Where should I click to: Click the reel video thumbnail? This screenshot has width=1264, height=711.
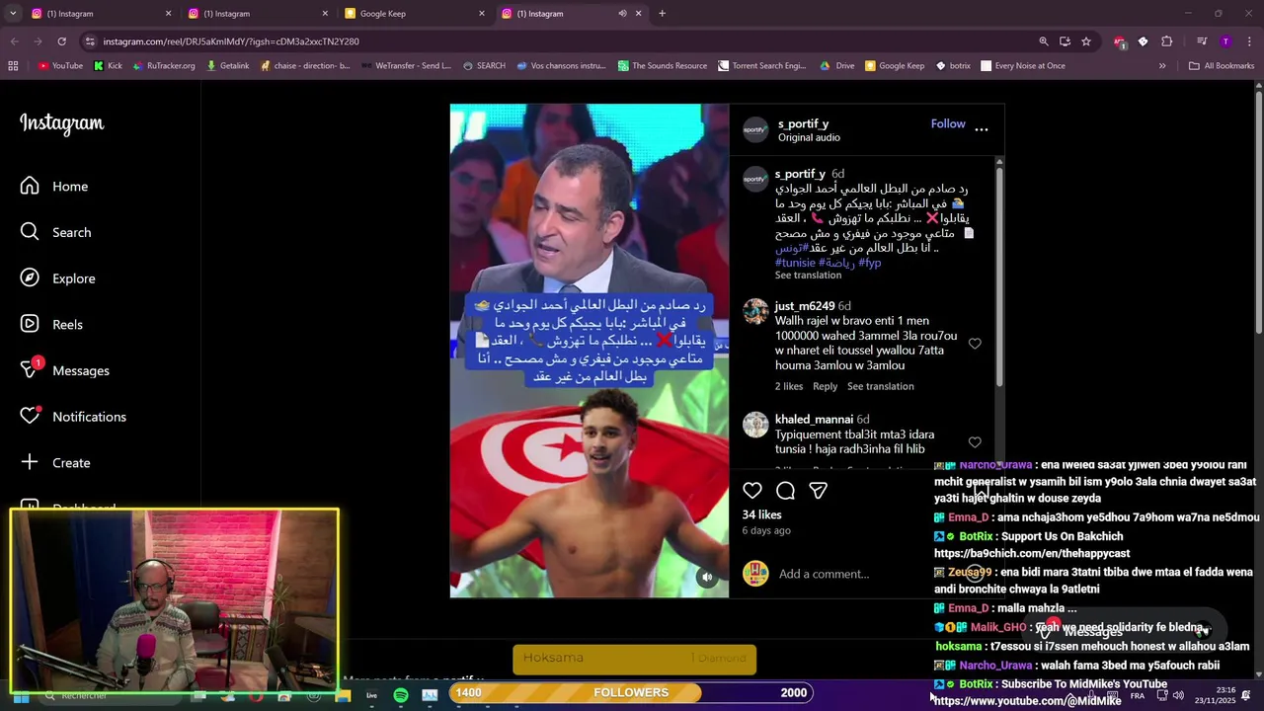pyautogui.click(x=590, y=351)
